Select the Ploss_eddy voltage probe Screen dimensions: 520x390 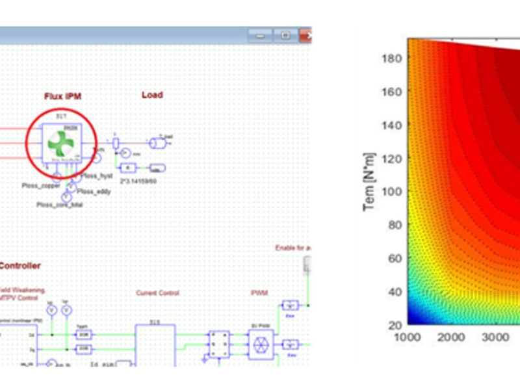[71, 187]
